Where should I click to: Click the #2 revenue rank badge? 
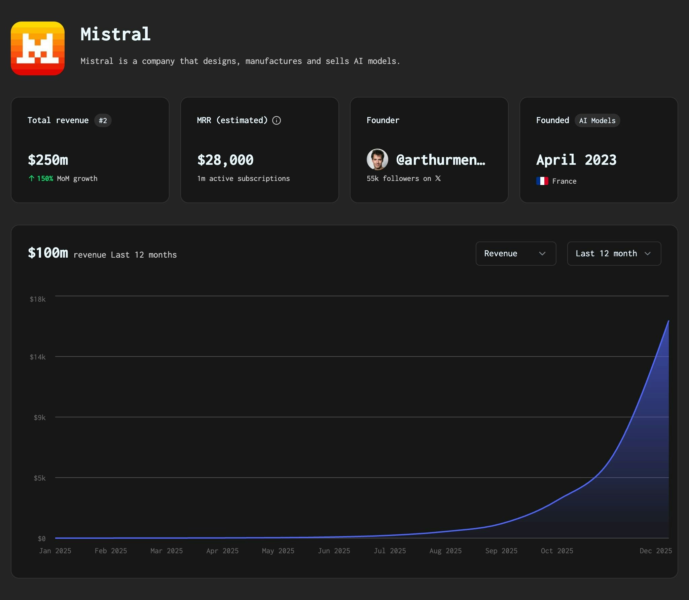(103, 120)
